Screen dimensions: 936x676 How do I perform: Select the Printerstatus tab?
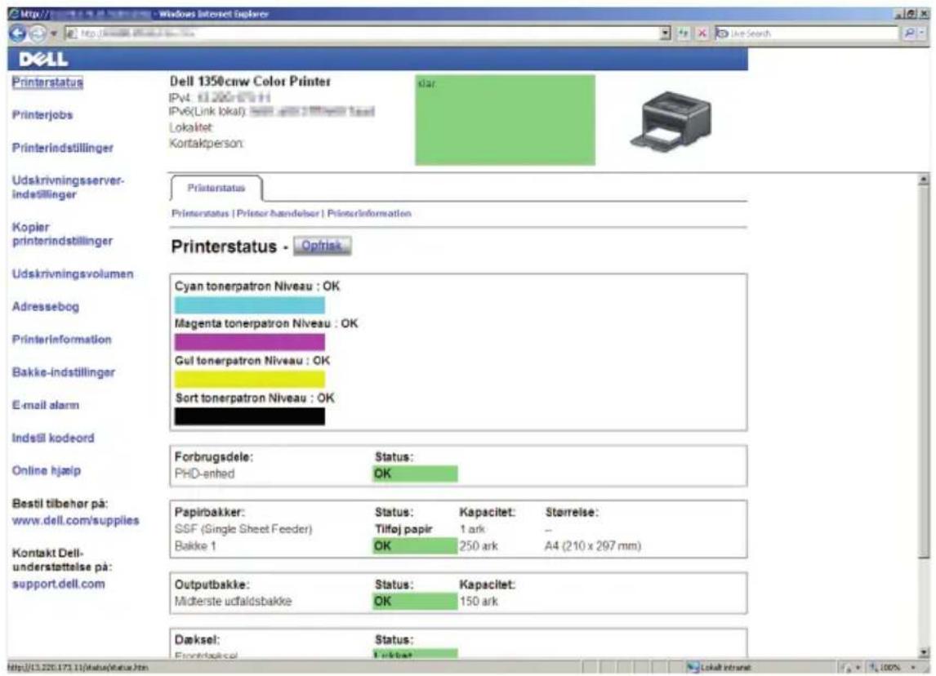point(216,188)
